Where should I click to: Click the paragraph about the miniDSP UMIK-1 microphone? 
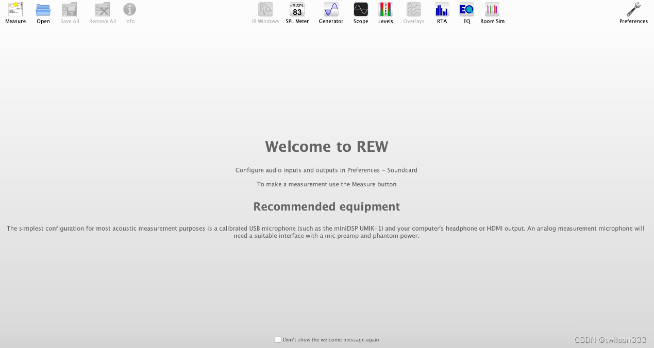pos(326,232)
